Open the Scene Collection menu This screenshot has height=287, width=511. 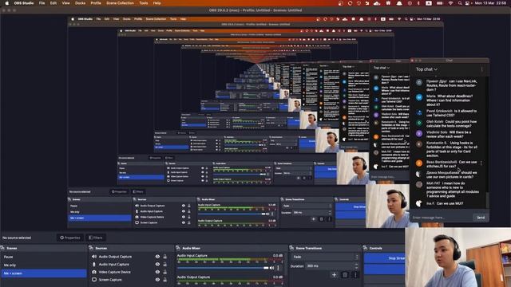[120, 3]
